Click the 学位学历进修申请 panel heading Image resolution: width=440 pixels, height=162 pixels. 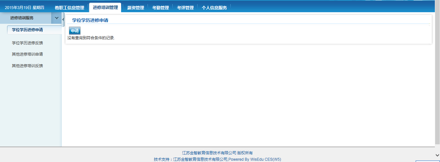point(90,20)
